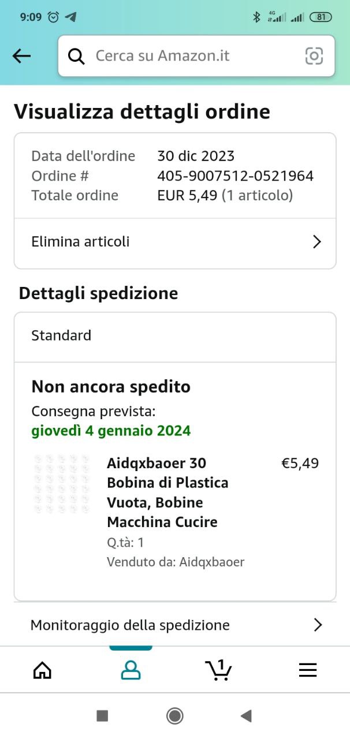Tap the bobbin product thumbnail
This screenshot has height=739, width=350.
[x=62, y=484]
